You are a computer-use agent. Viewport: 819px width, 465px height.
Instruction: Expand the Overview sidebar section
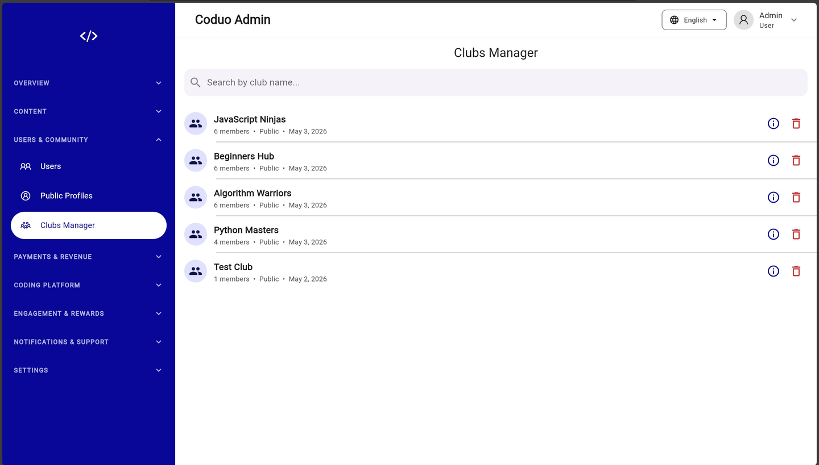point(88,83)
